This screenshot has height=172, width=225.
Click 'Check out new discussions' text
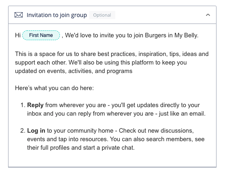(x=156, y=131)
